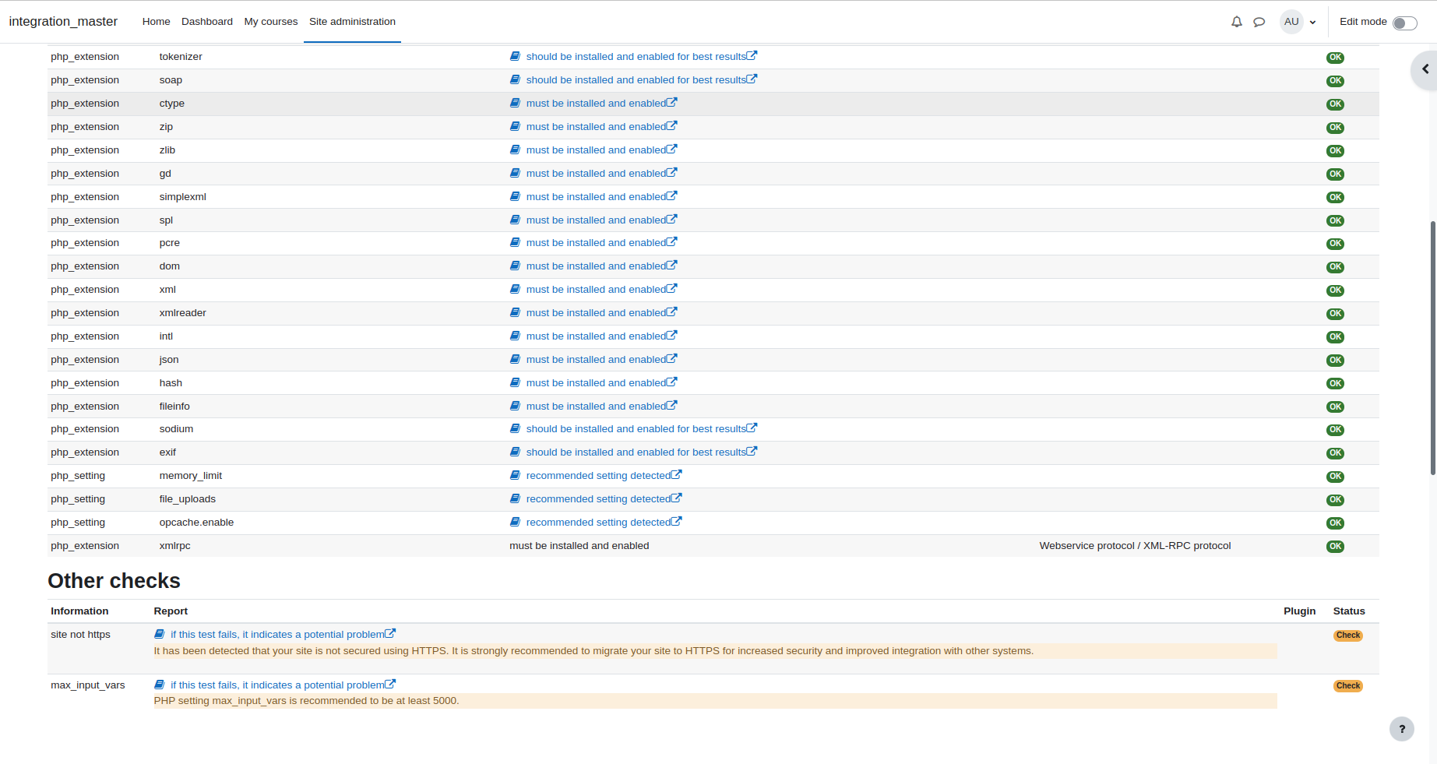Click the help question mark button

1402,729
